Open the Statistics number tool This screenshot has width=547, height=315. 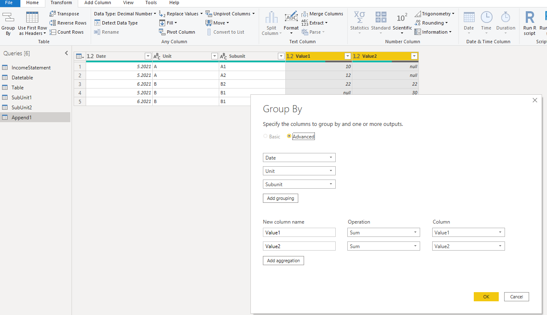tap(359, 17)
